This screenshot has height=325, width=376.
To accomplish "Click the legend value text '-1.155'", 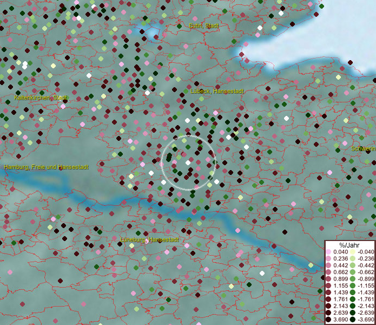I will [366, 285].
